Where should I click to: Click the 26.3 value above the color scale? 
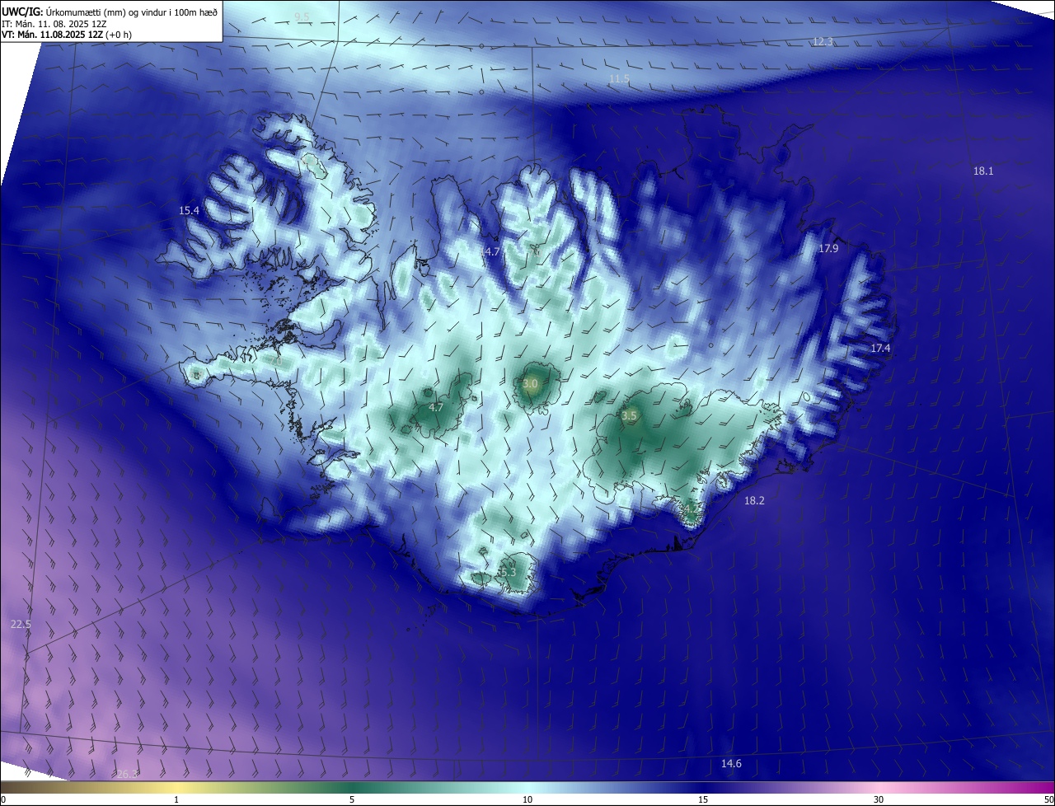tap(127, 774)
